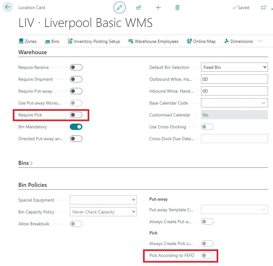Image resolution: width=273 pixels, height=266 pixels.
Task: Click the Bins action icon
Action: (x=48, y=42)
